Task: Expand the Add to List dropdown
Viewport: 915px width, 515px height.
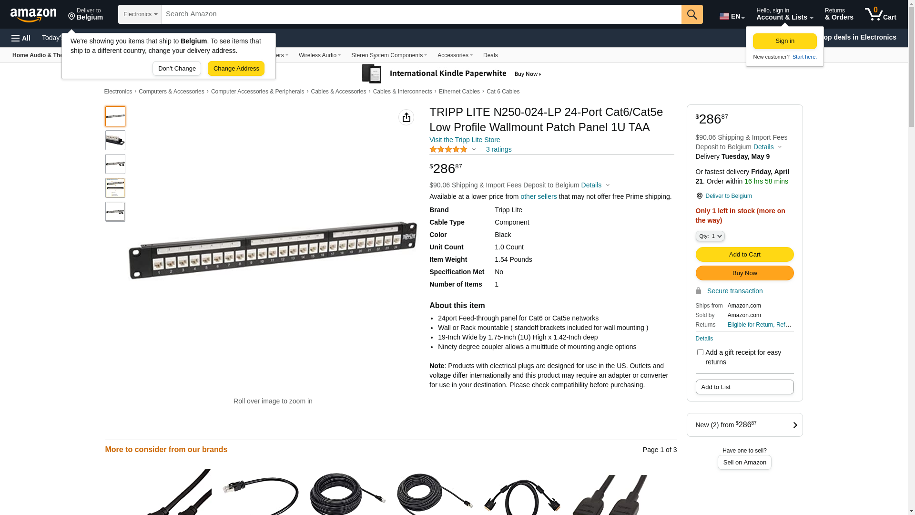Action: click(744, 387)
